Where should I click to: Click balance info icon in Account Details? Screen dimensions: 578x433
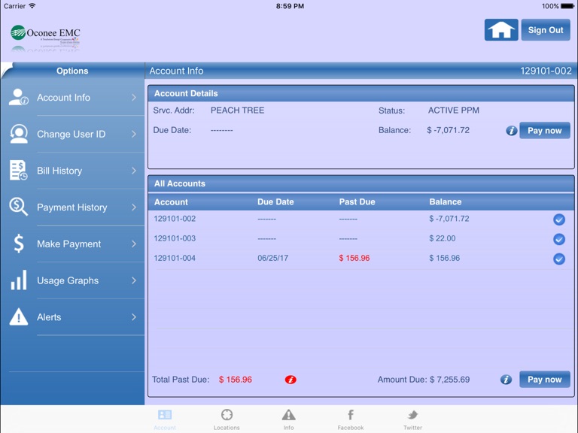point(511,130)
